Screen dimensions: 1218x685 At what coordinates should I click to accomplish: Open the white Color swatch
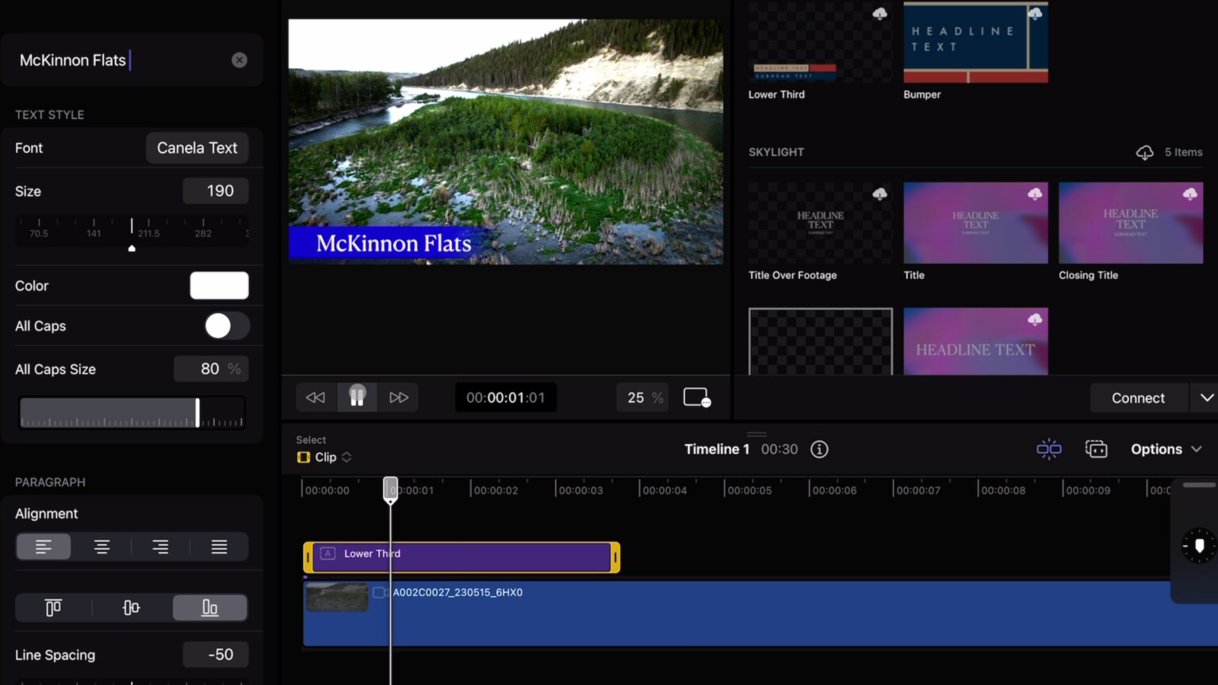(219, 286)
